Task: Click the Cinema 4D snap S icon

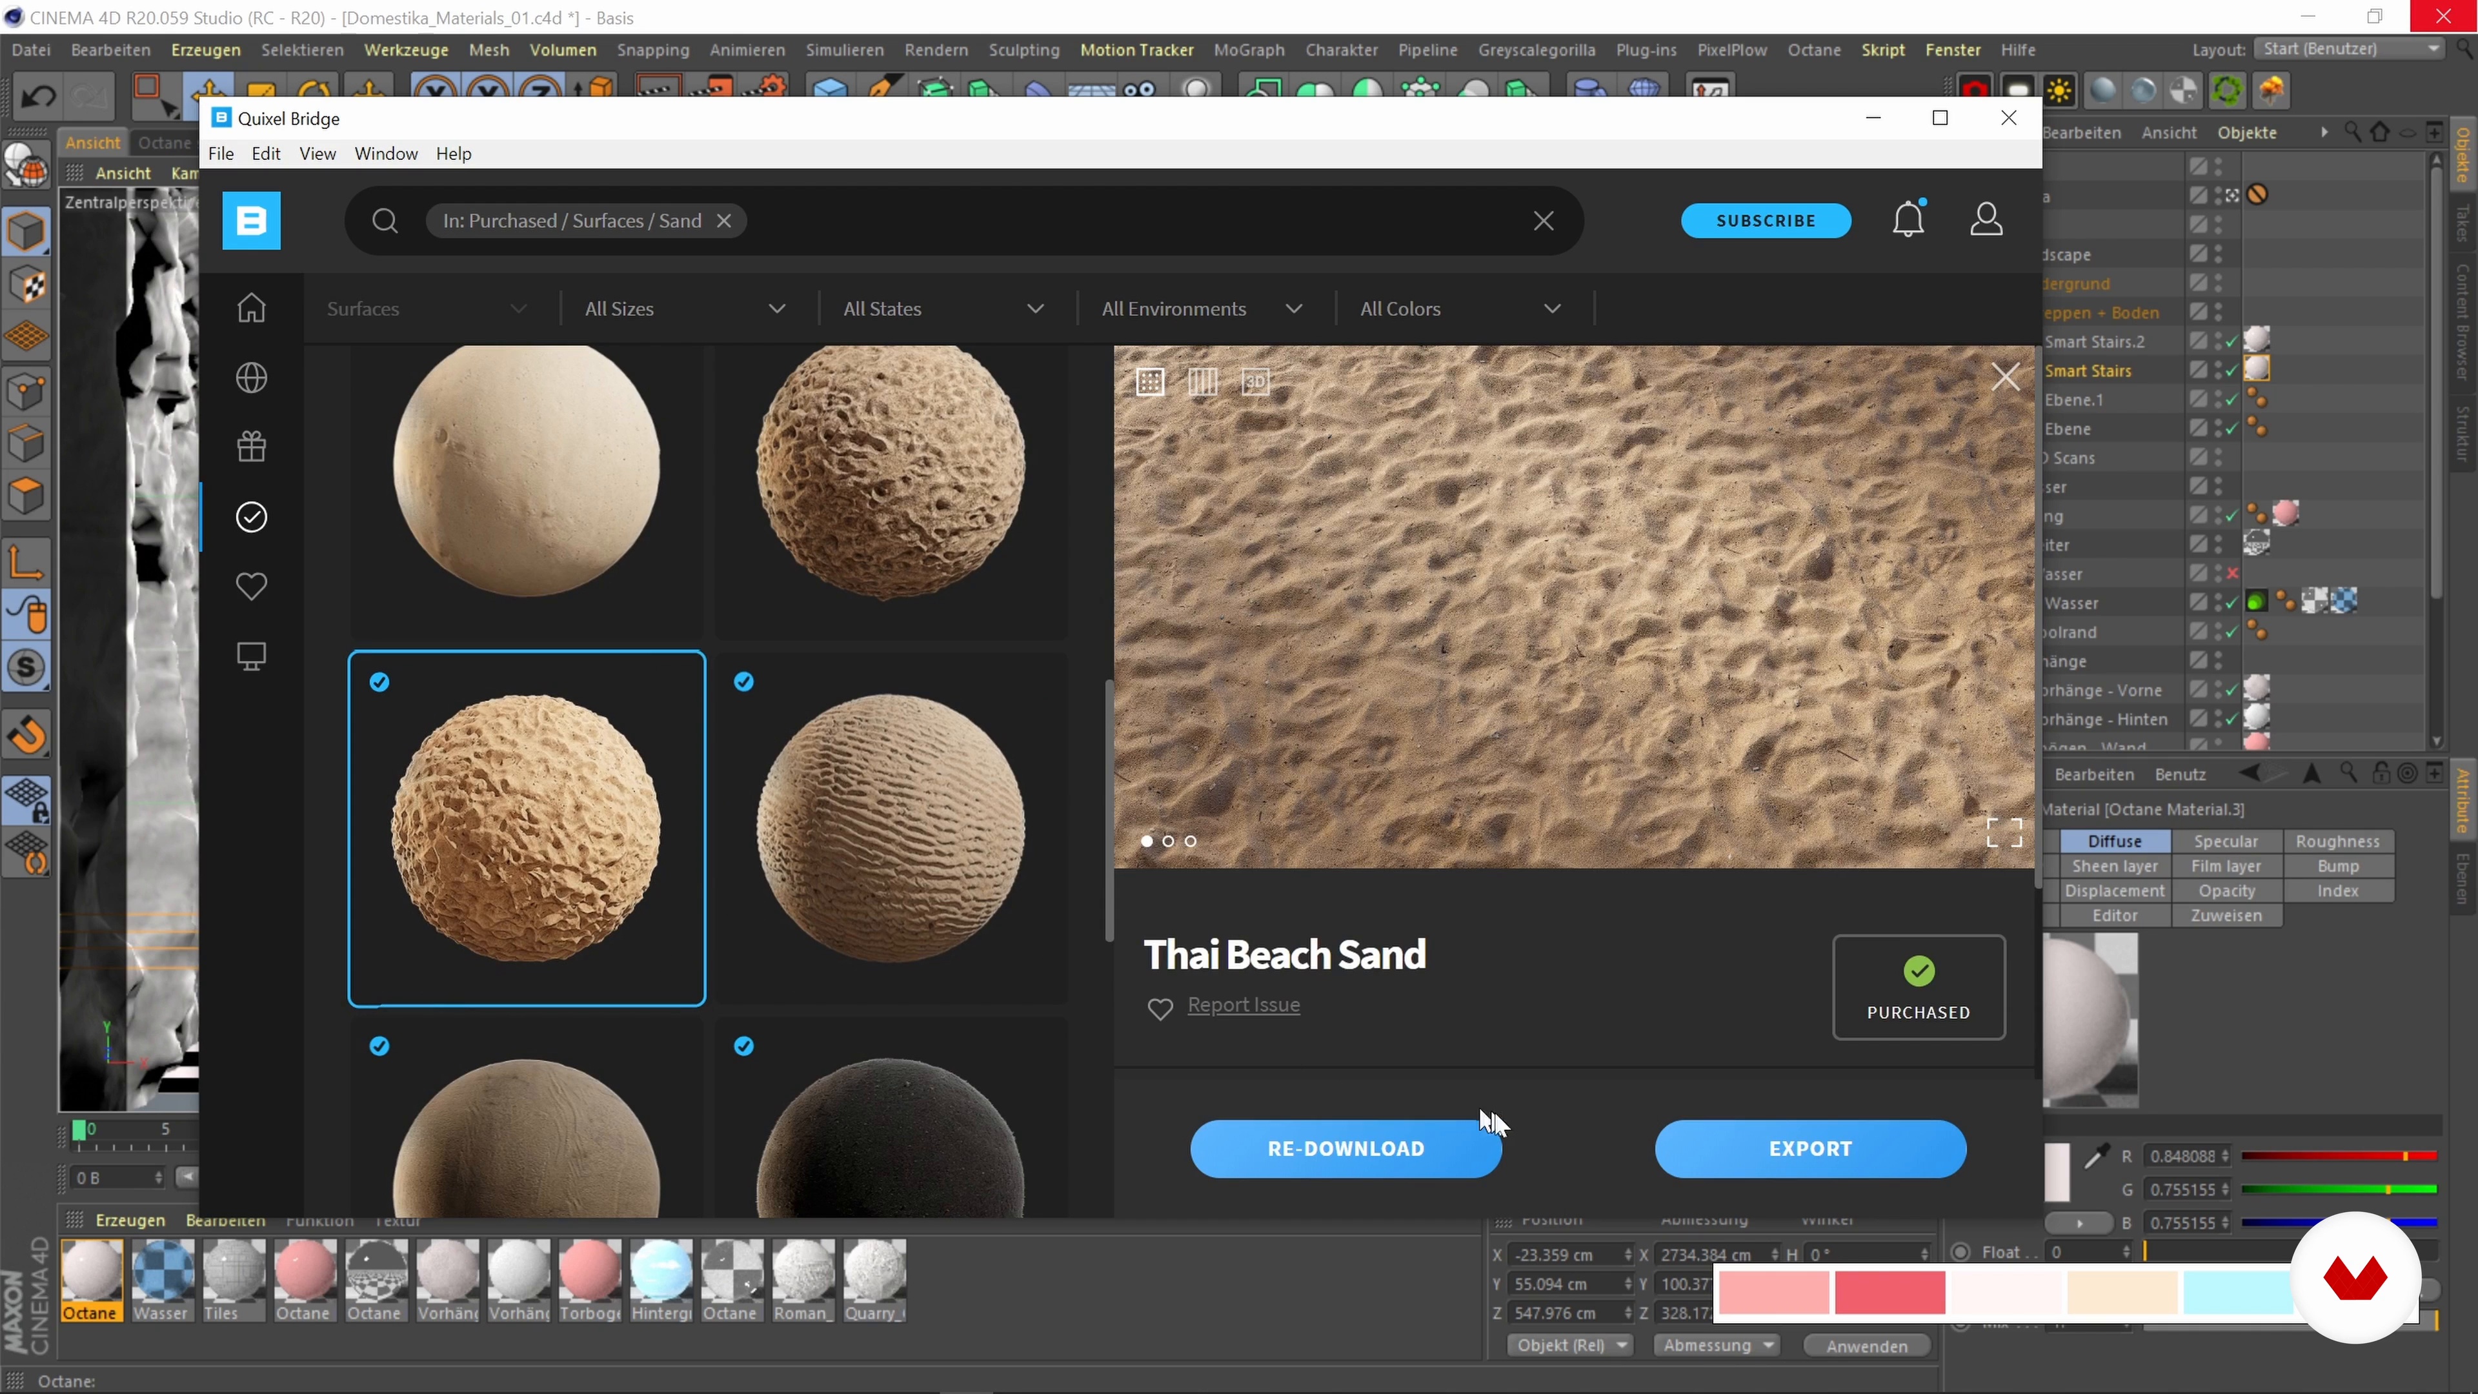Action: click(x=26, y=667)
